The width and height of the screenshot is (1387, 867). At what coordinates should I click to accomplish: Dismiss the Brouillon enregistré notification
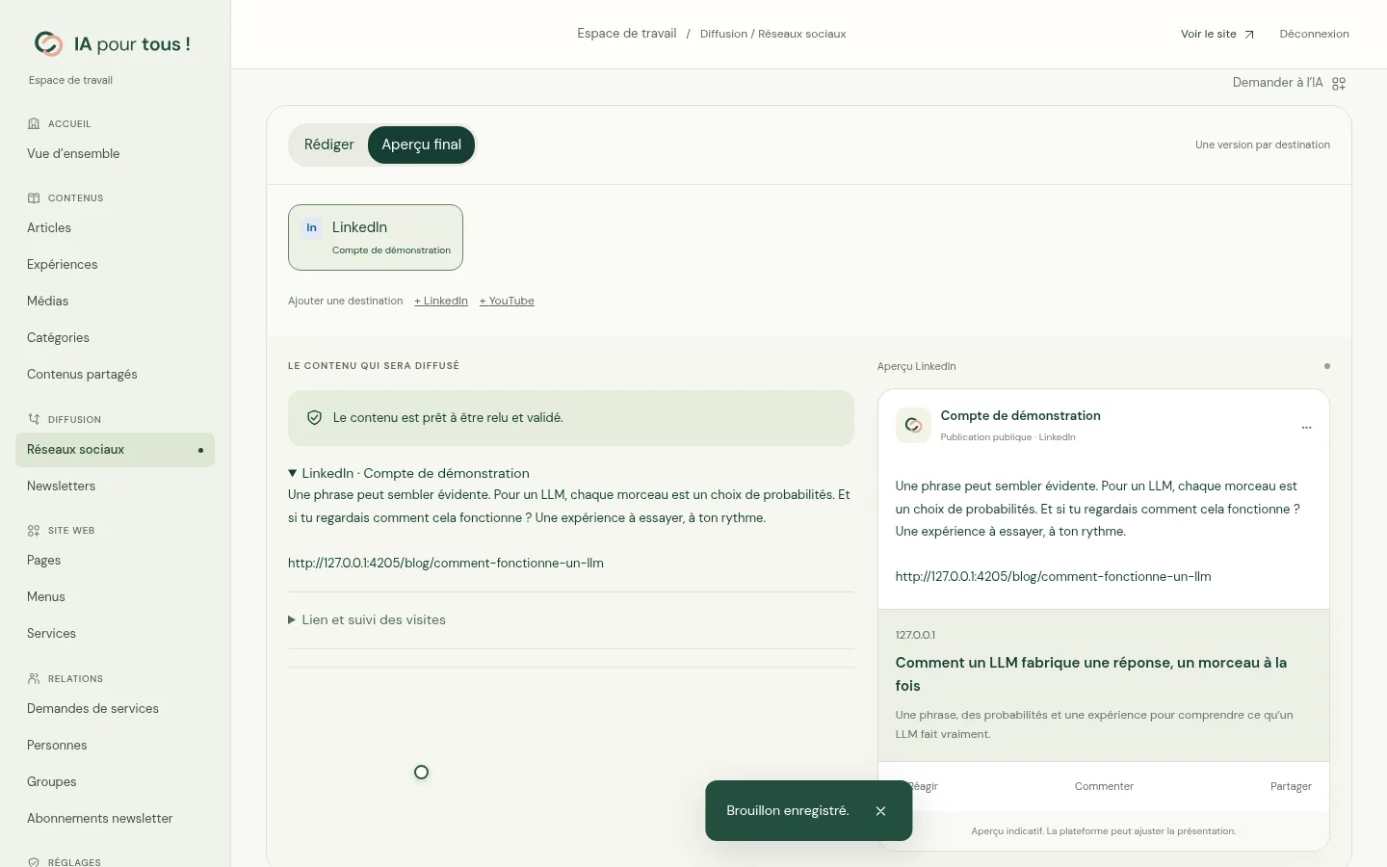coord(880,811)
